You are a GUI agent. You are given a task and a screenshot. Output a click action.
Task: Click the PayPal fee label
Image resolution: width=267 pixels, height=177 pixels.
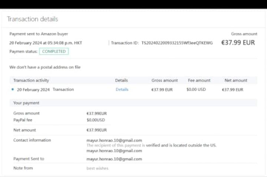[x=23, y=119]
